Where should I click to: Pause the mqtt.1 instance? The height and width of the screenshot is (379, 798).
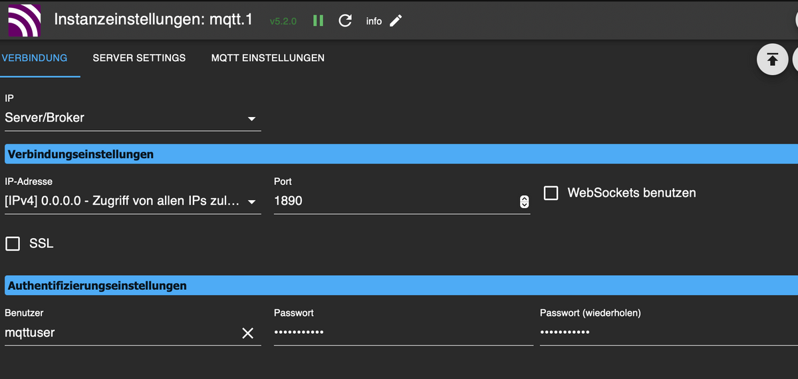click(x=318, y=21)
